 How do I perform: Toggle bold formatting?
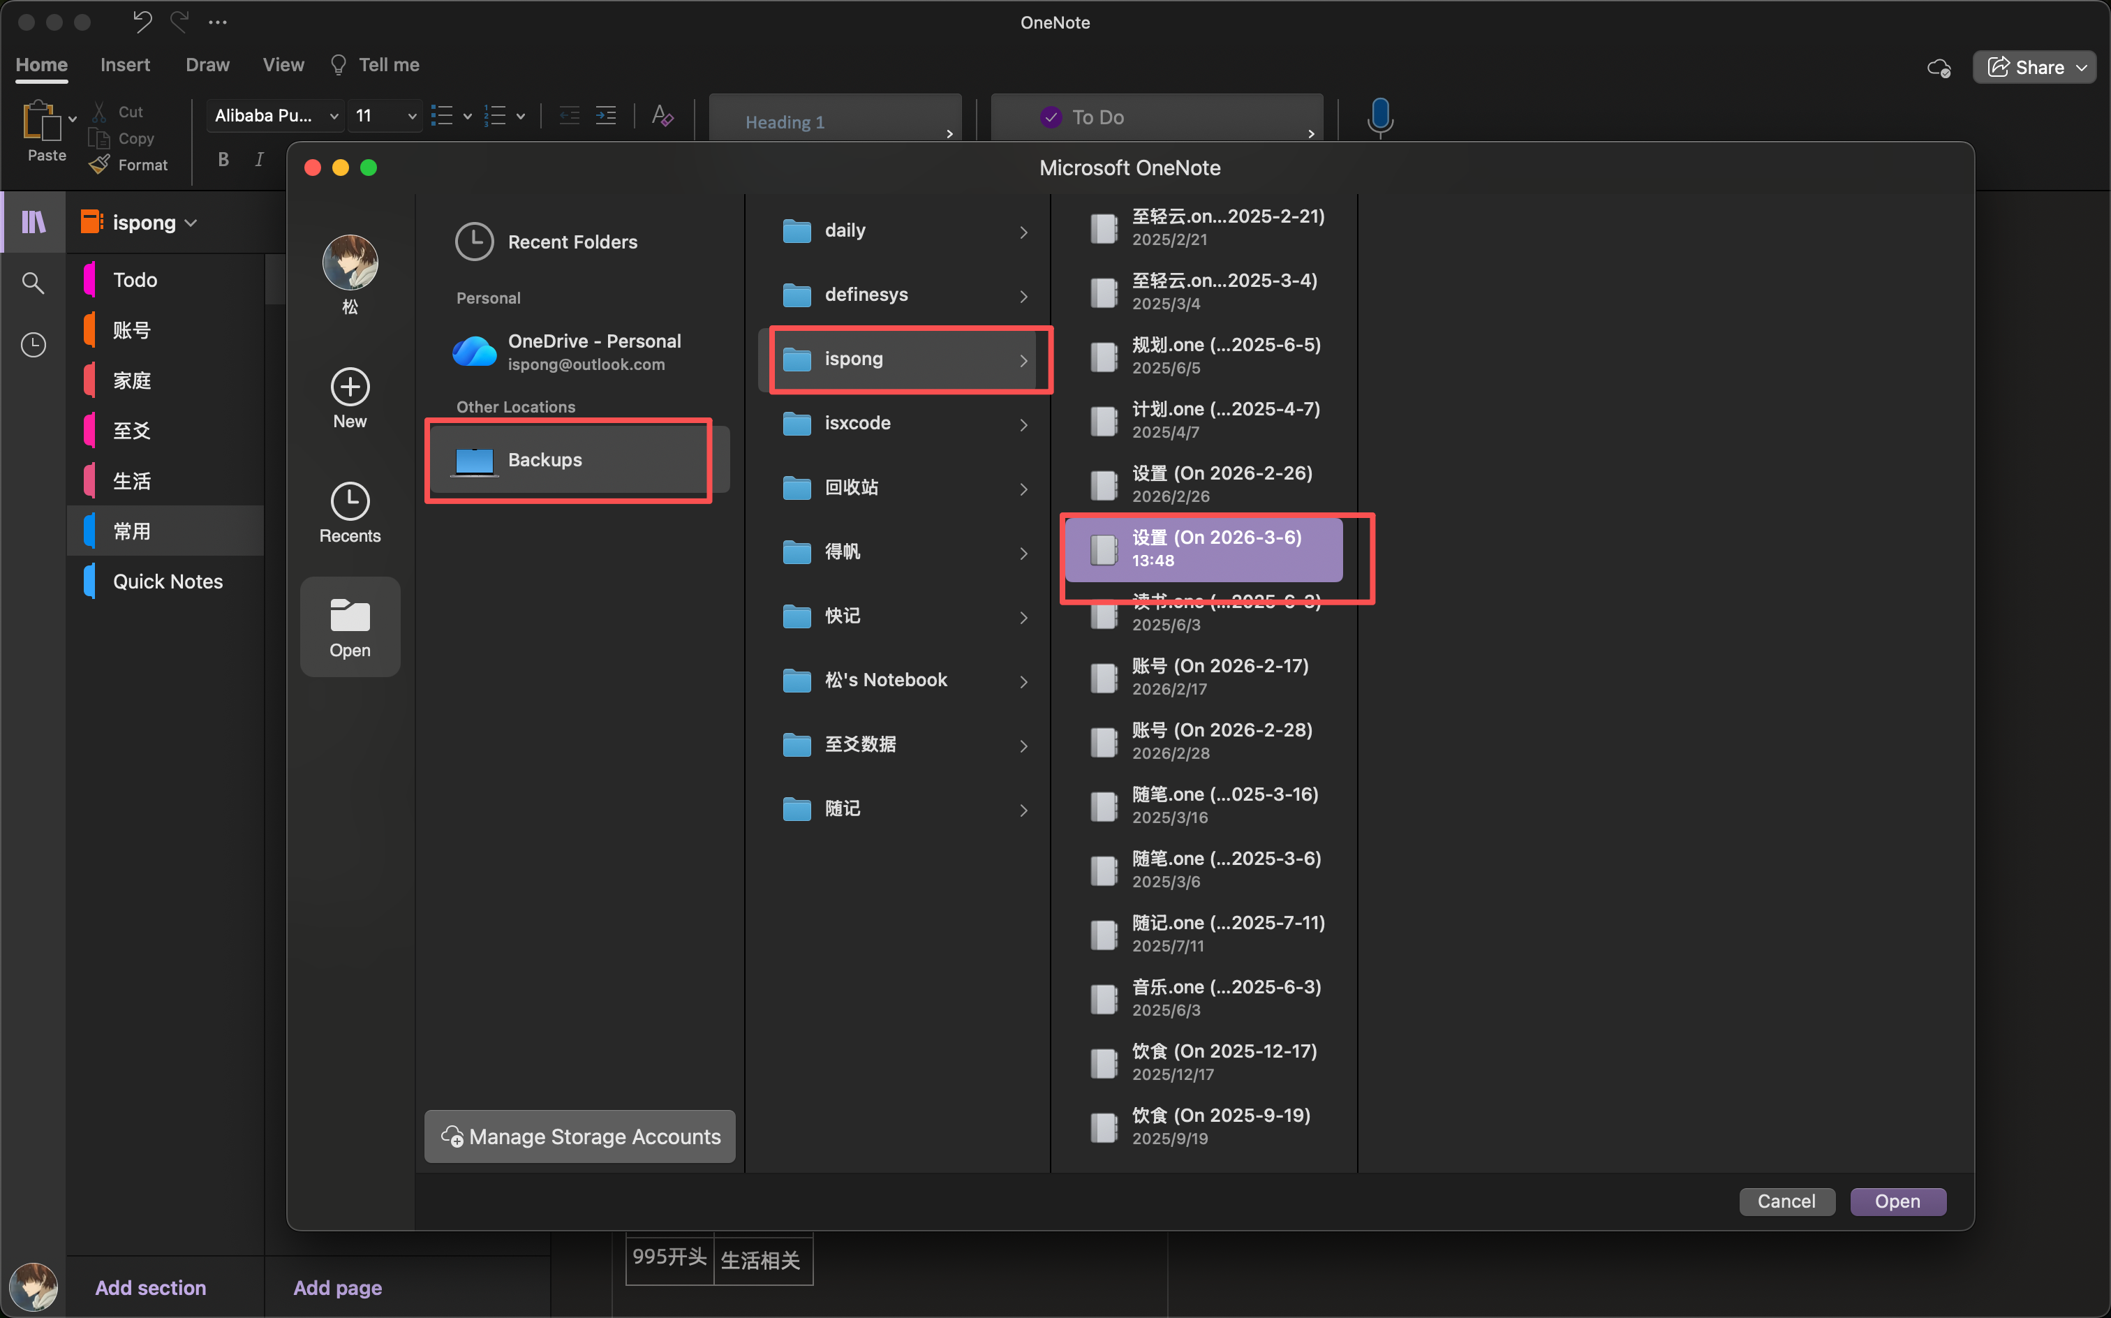pyautogui.click(x=223, y=160)
